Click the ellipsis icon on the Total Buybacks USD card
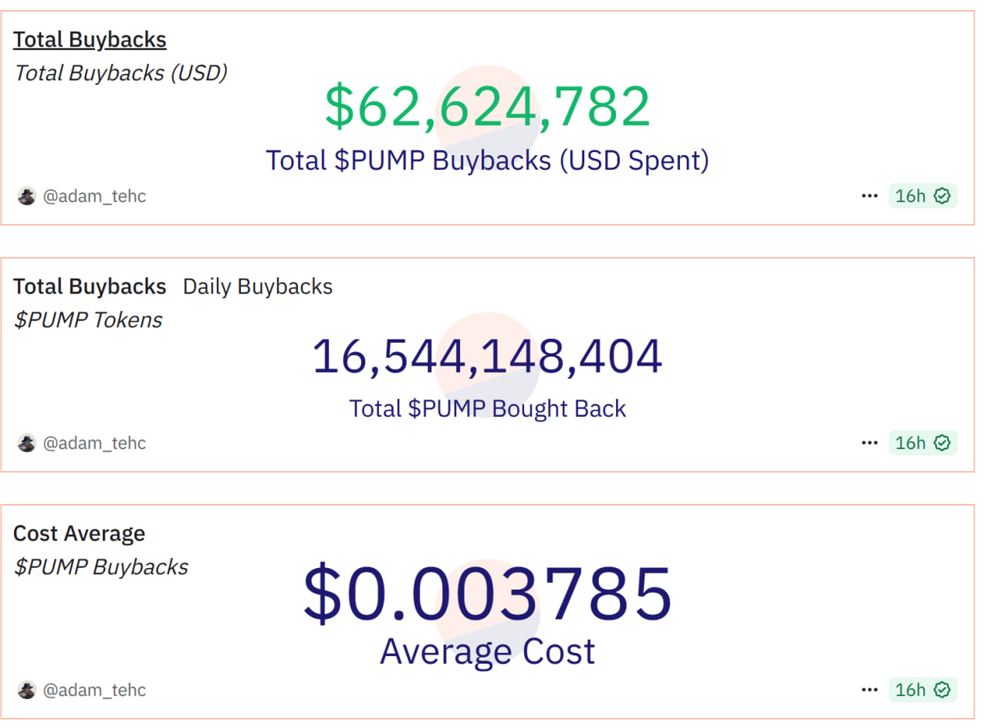This screenshot has height=727, width=988. coord(869,195)
